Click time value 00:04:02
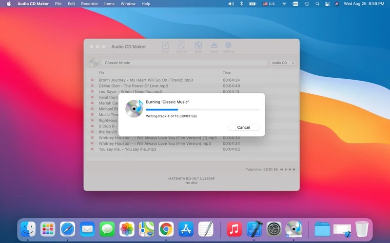This screenshot has height=243, width=390. tap(231, 149)
